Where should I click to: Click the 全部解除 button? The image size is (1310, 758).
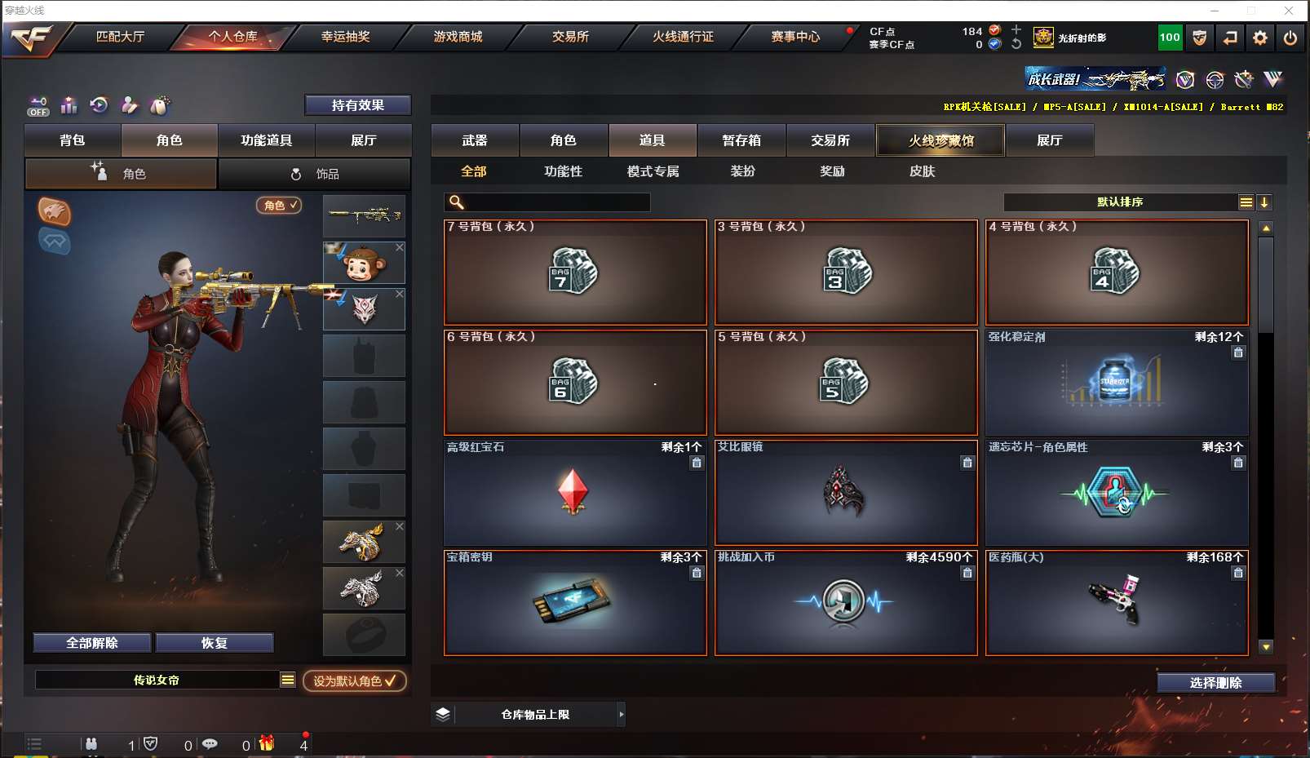tap(92, 643)
